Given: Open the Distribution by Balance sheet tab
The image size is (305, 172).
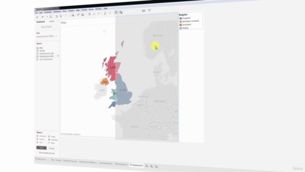Looking at the screenshot, I should tap(88, 162).
